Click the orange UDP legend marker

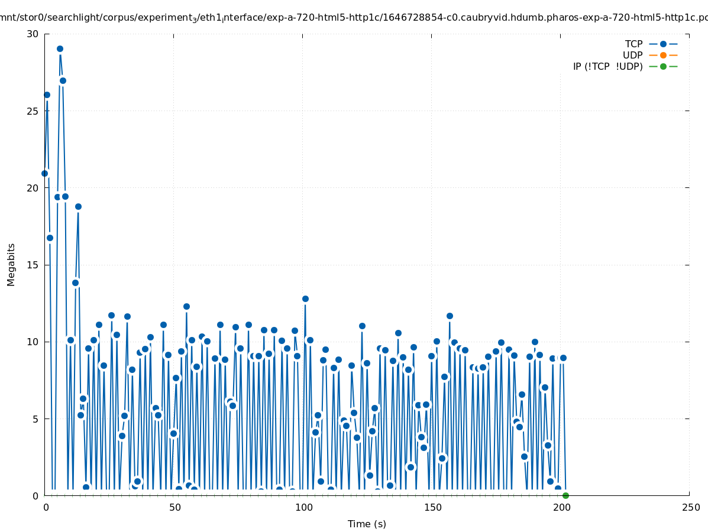click(663, 55)
